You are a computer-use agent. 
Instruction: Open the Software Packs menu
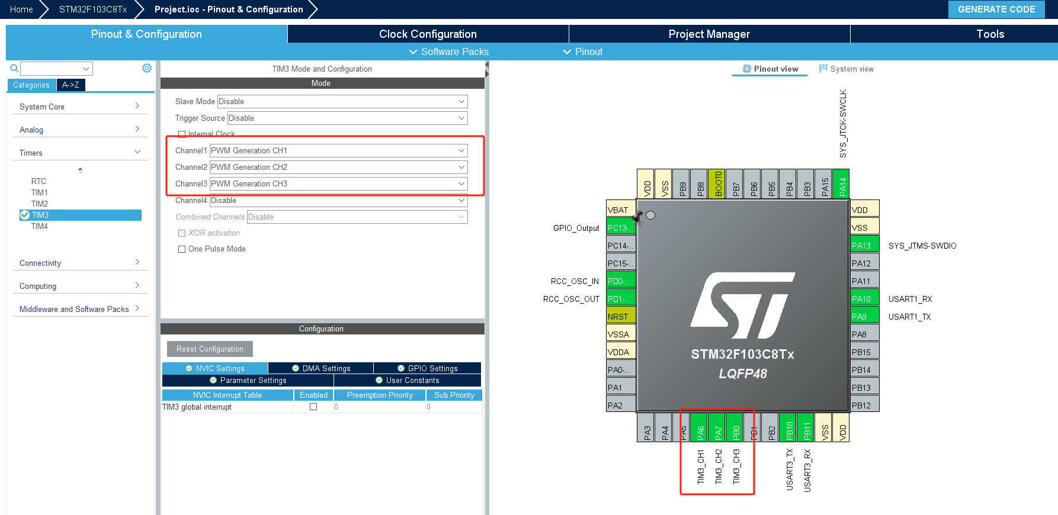point(449,52)
